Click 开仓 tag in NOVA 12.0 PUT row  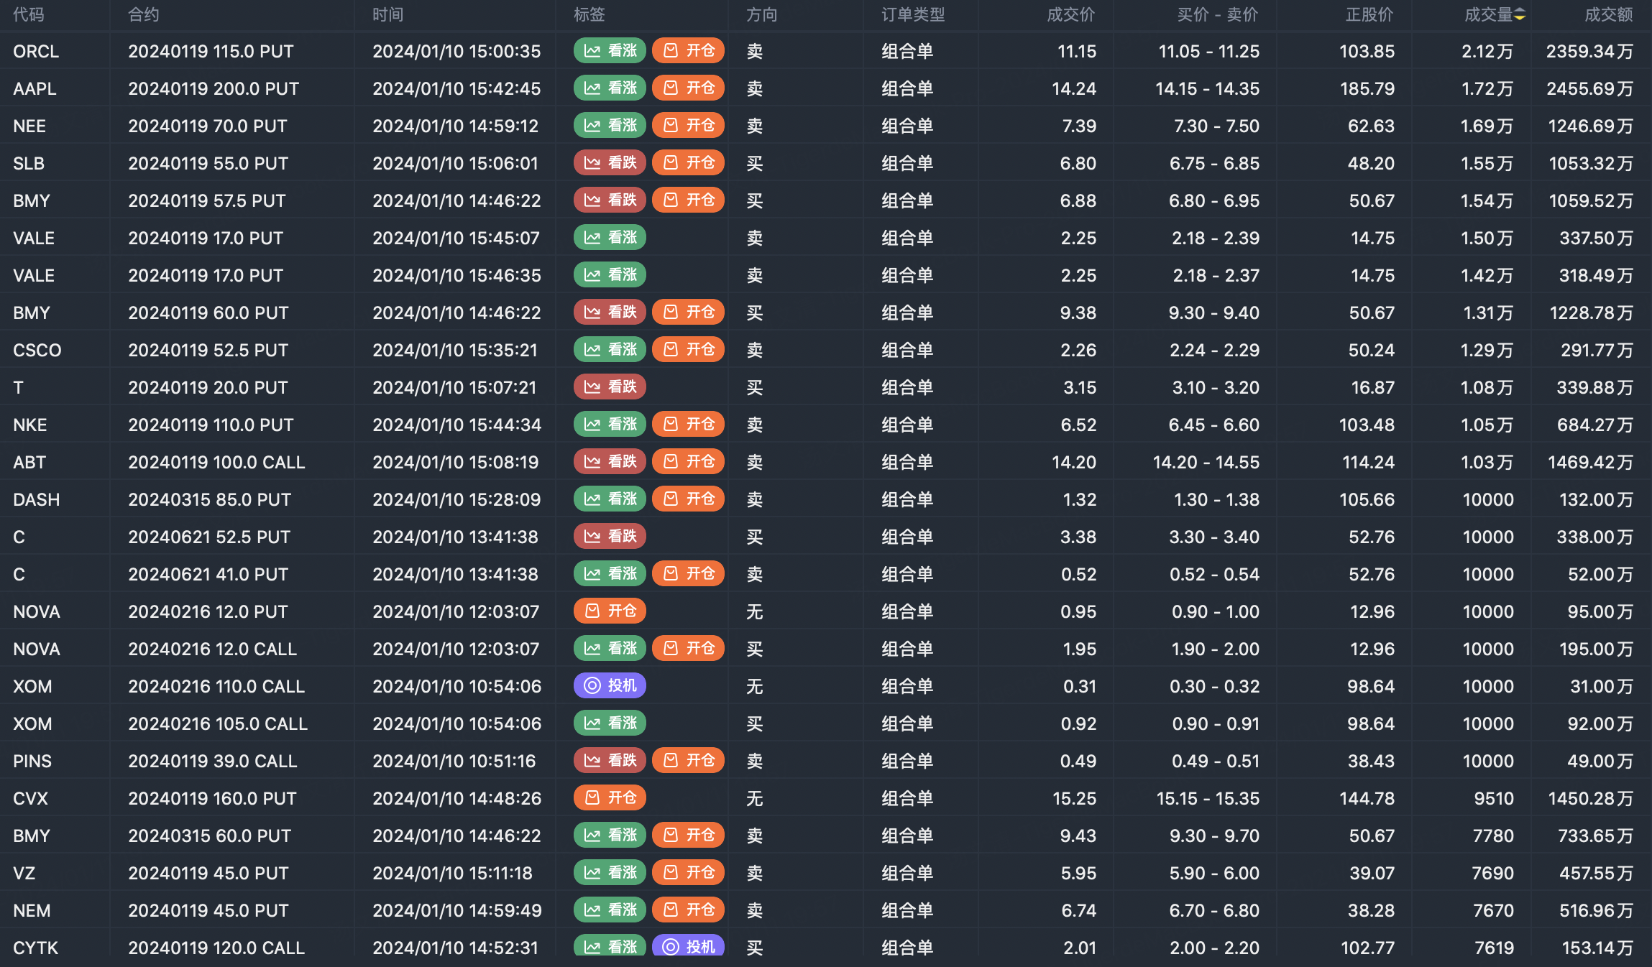click(610, 611)
